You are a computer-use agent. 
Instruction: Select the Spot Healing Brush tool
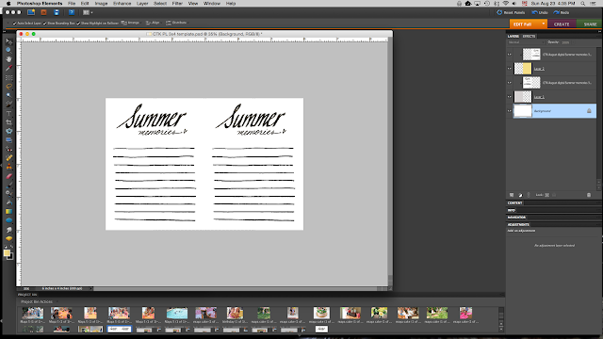point(8,158)
